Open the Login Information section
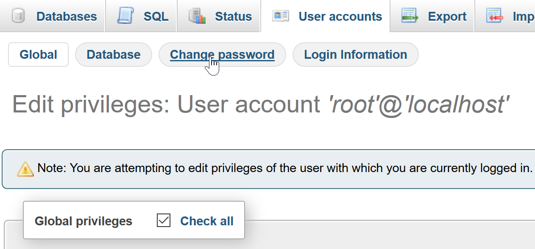 [356, 55]
